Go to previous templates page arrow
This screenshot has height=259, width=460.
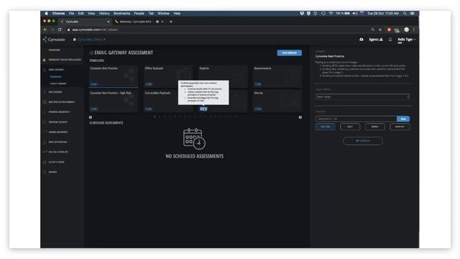click(91, 117)
